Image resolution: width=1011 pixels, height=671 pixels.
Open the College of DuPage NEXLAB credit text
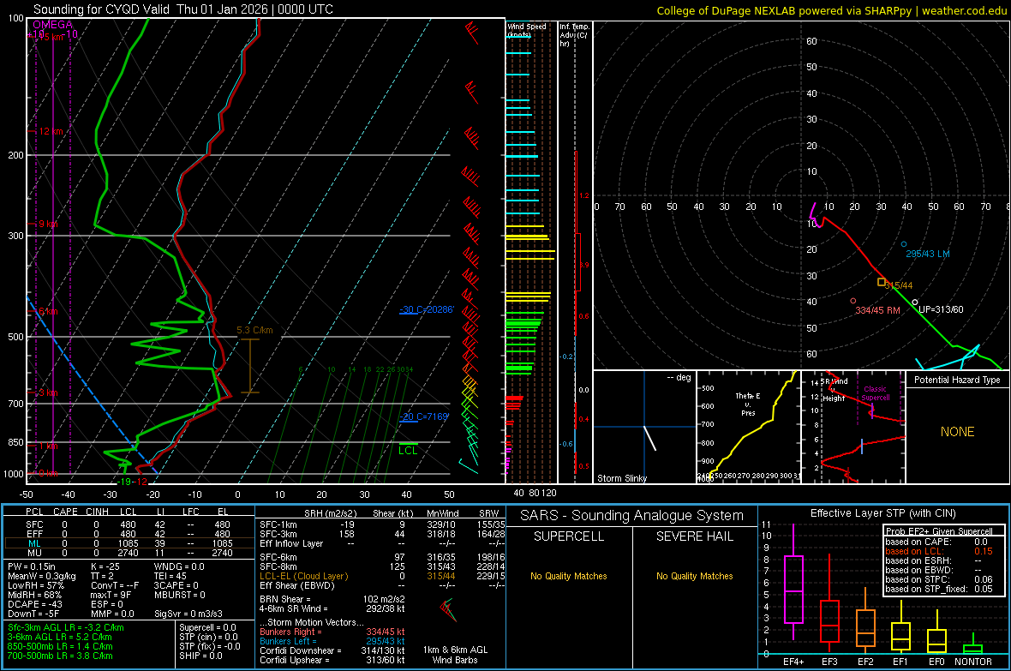831,10
